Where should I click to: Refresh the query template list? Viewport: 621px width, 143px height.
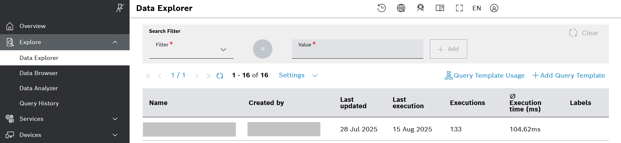tap(220, 76)
